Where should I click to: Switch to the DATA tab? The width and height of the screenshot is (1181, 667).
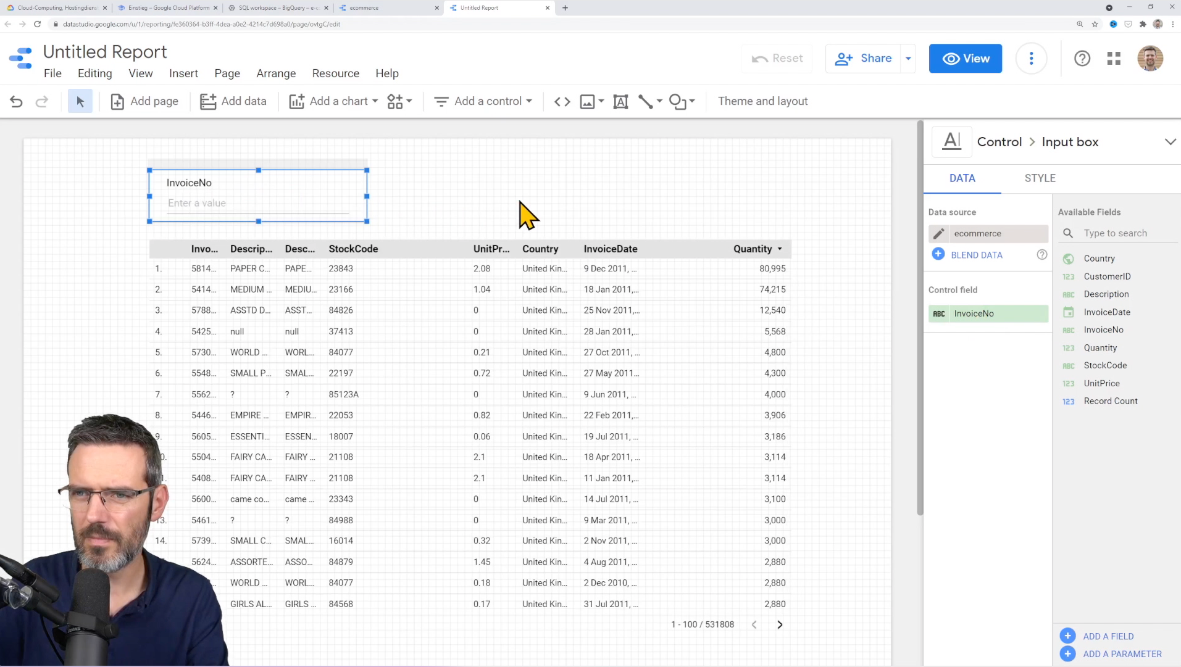coord(962,178)
